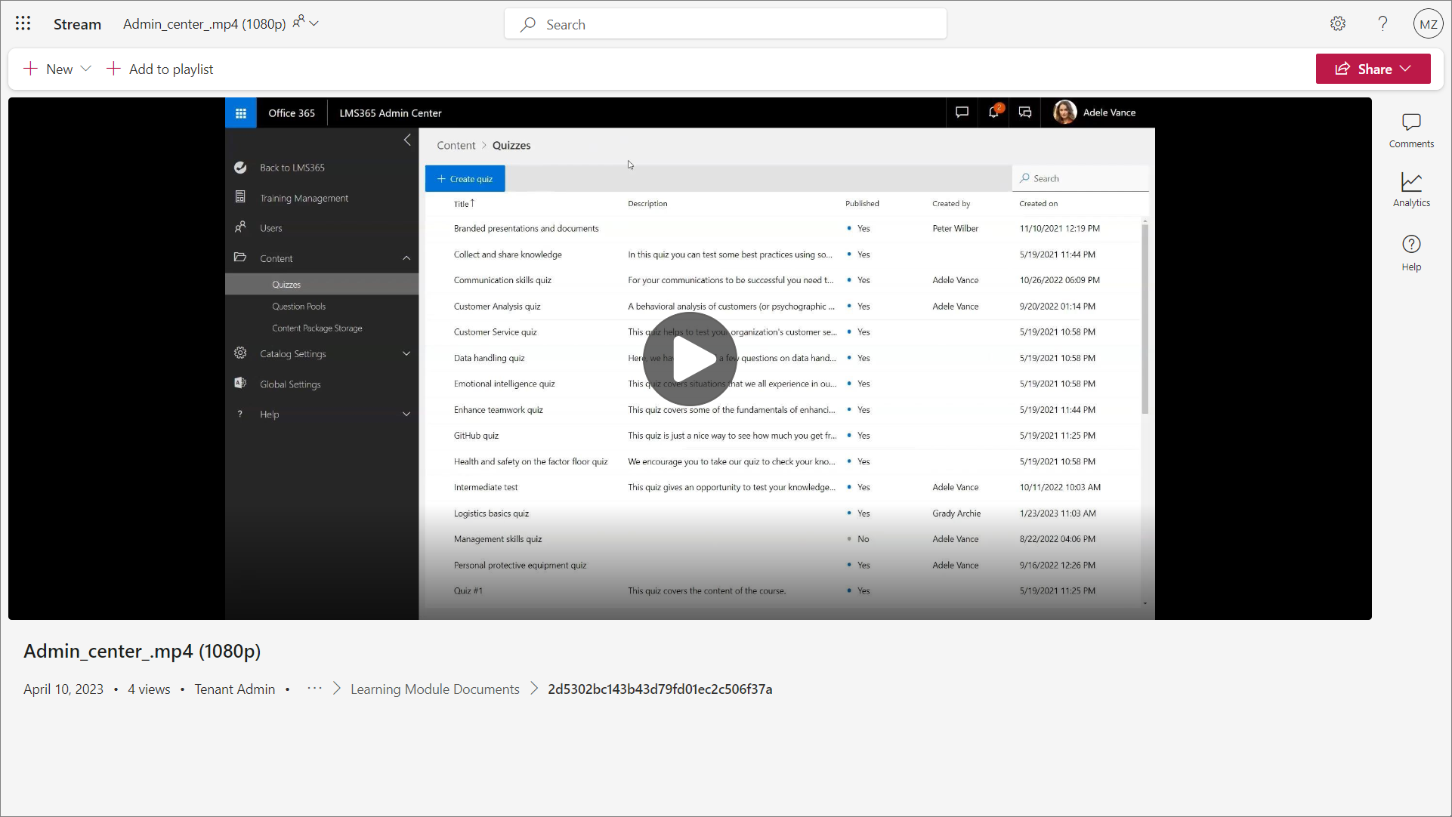Image resolution: width=1452 pixels, height=817 pixels.
Task: Play the Admin center video
Action: click(x=690, y=359)
